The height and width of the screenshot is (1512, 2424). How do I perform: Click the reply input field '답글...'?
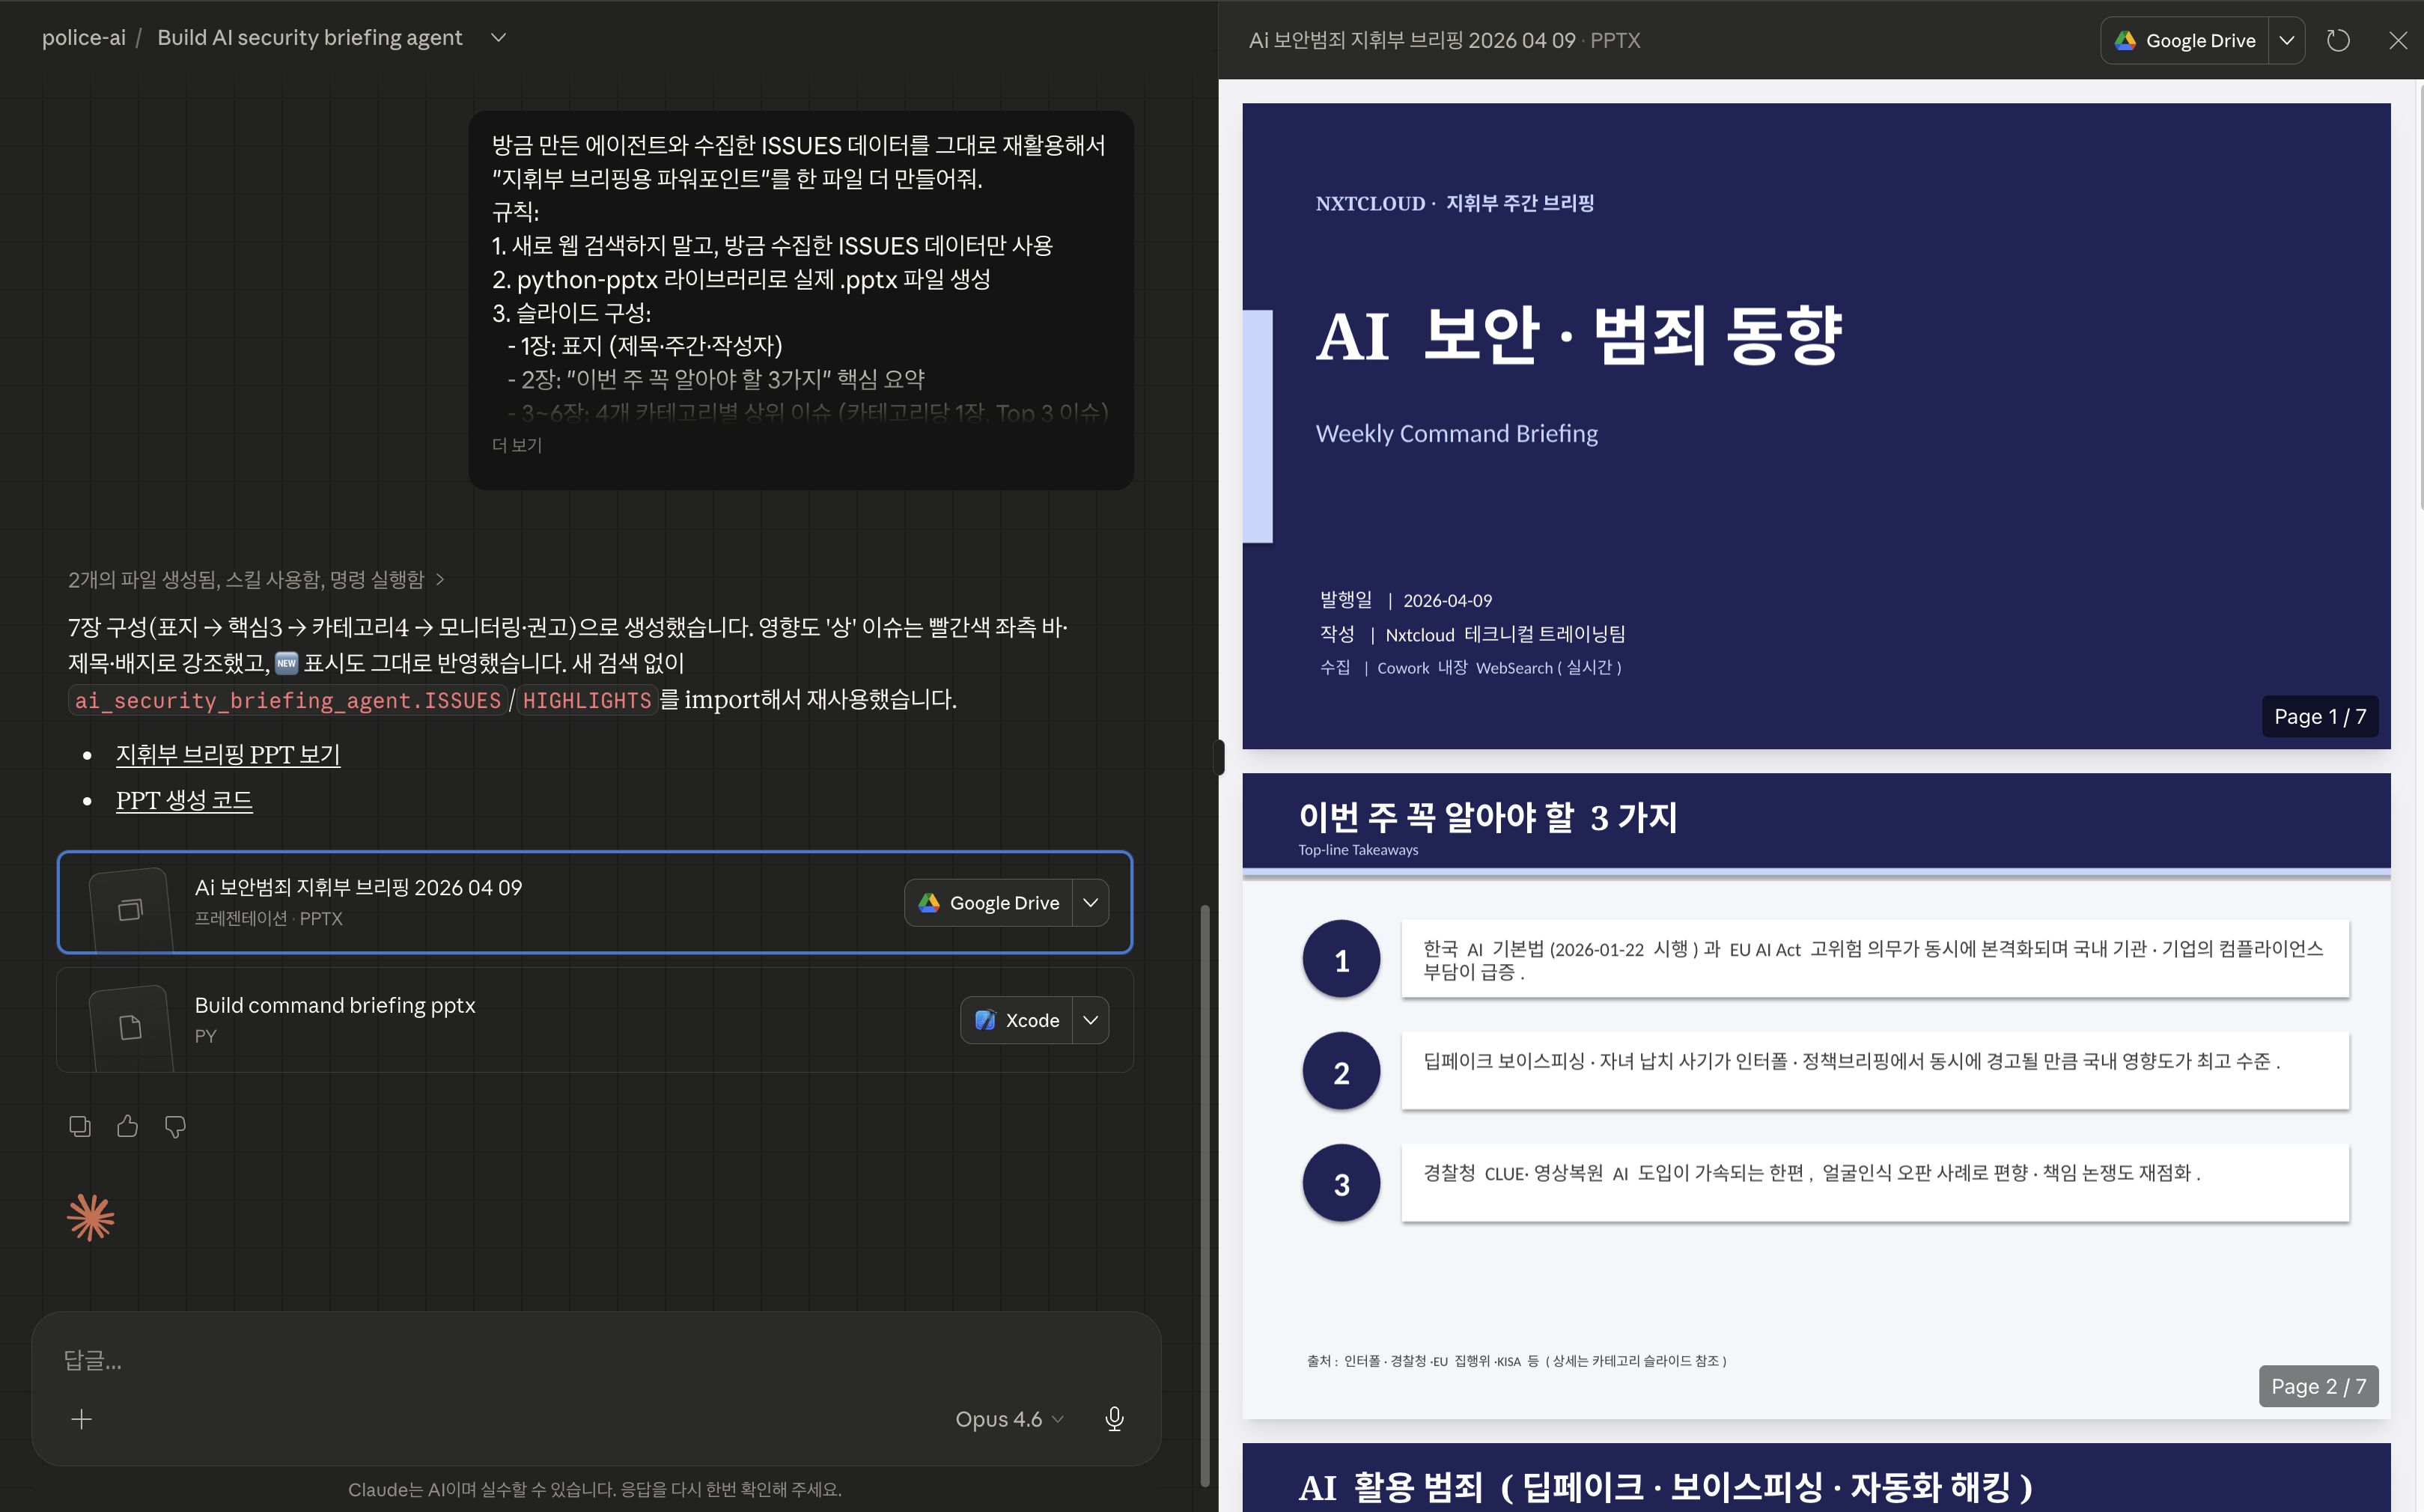pos(596,1360)
